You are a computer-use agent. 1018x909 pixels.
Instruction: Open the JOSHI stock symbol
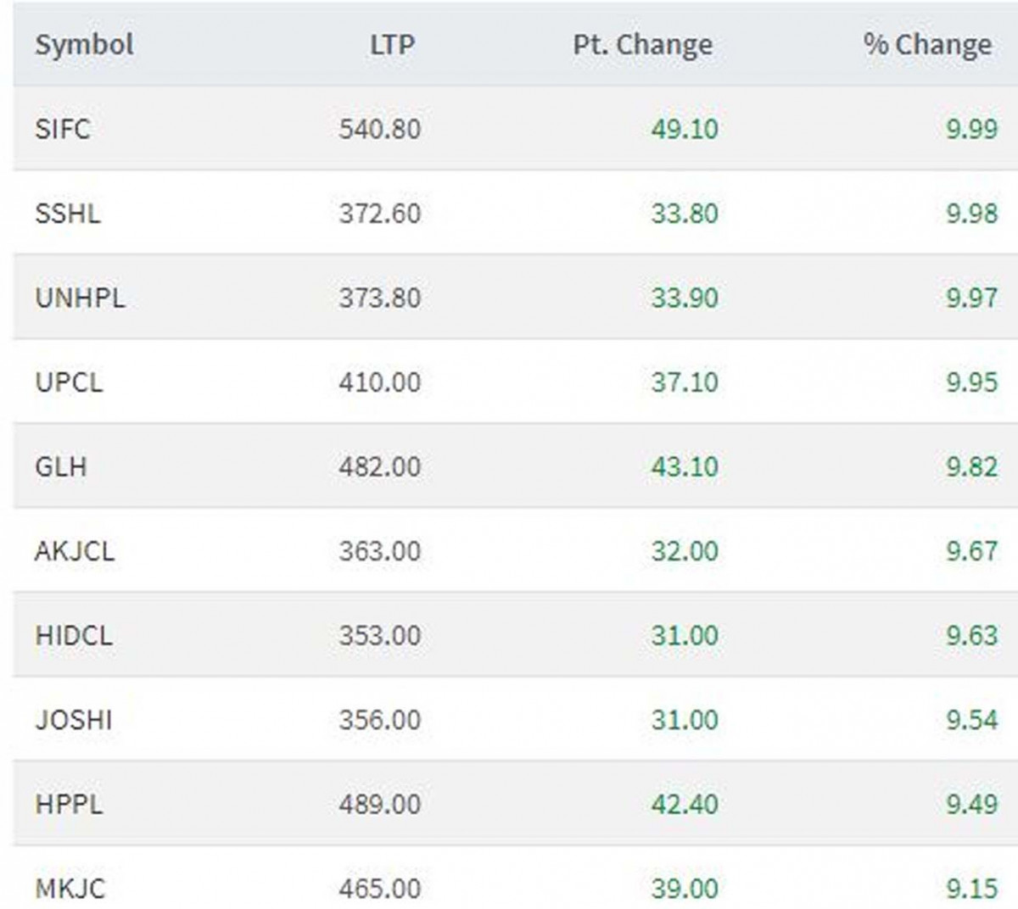pos(73,720)
